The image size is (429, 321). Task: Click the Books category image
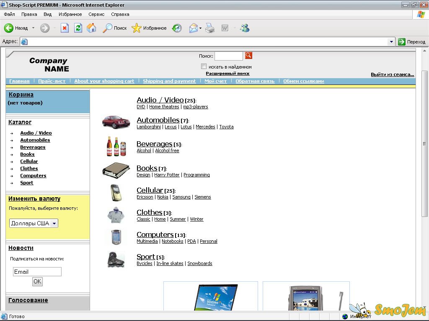[116, 171]
